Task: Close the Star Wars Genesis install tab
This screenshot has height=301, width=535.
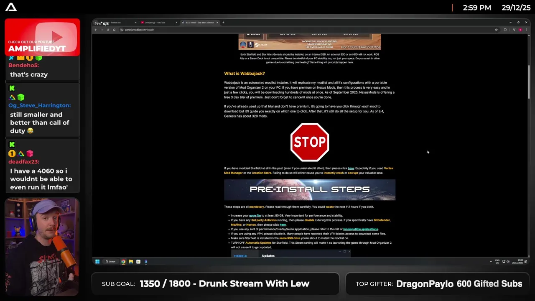Action: pyautogui.click(x=217, y=23)
